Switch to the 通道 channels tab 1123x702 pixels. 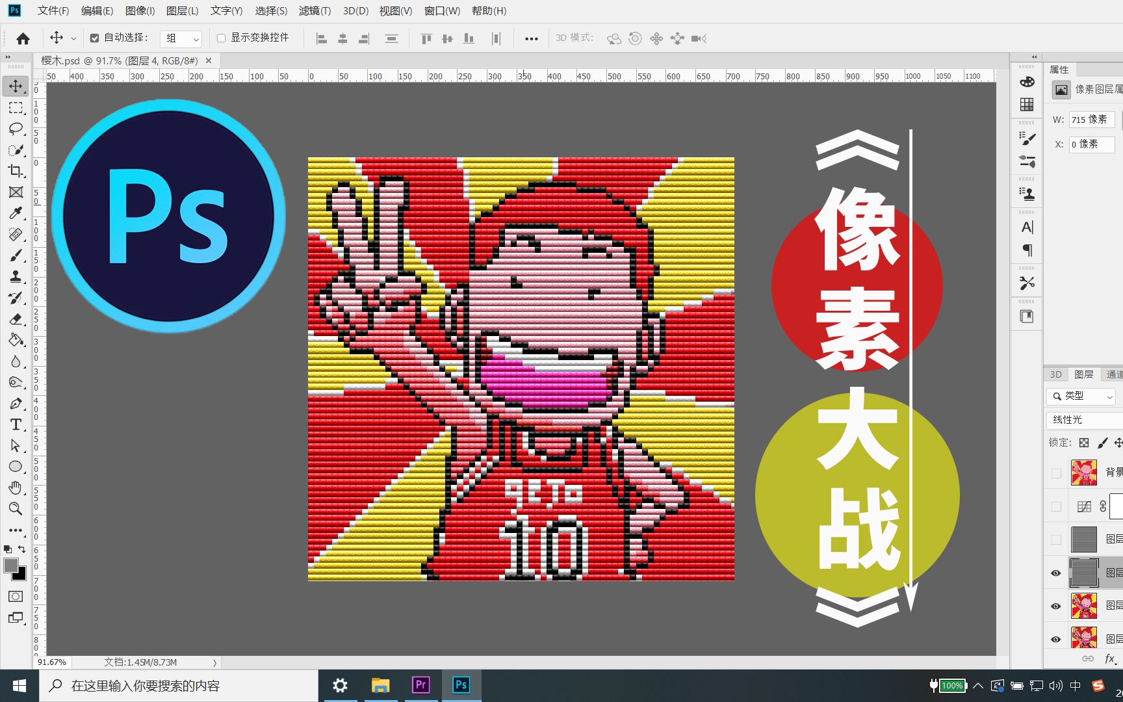(x=1115, y=374)
